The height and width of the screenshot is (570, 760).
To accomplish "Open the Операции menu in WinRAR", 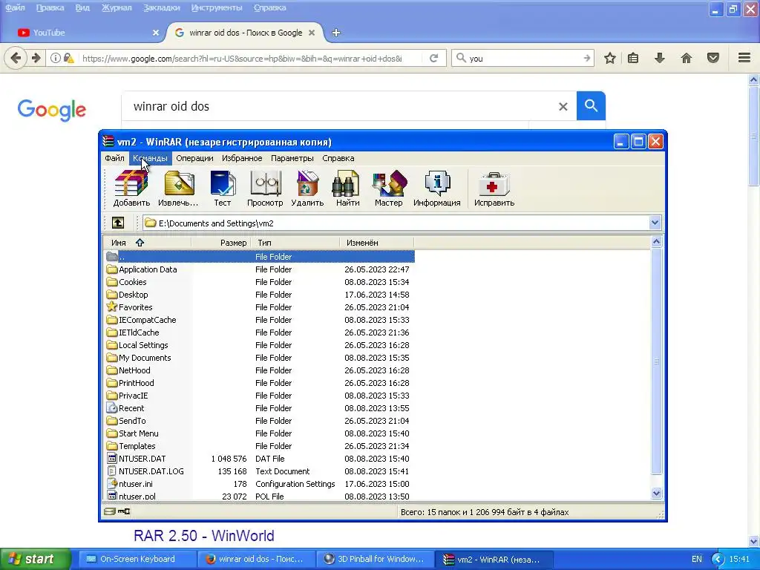I will [194, 158].
